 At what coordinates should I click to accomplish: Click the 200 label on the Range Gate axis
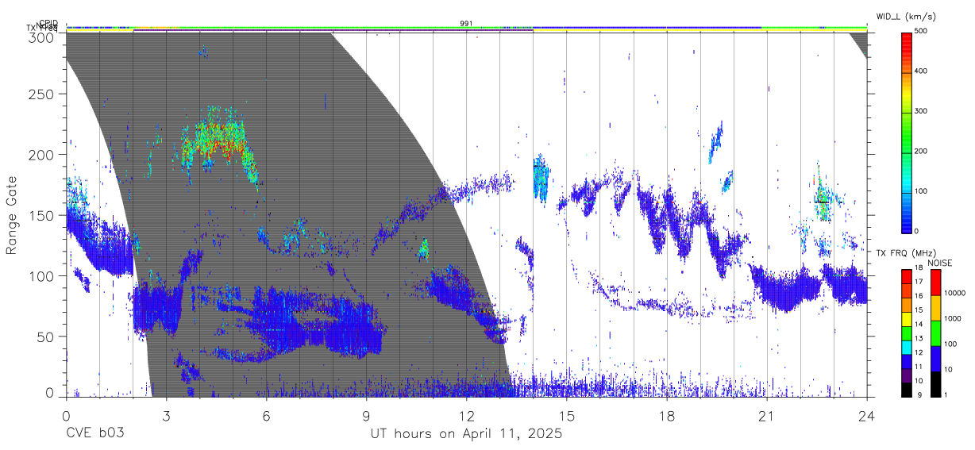click(42, 154)
